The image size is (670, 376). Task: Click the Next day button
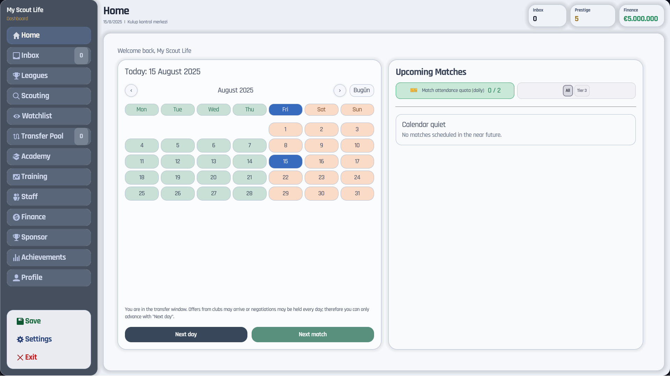tap(186, 335)
